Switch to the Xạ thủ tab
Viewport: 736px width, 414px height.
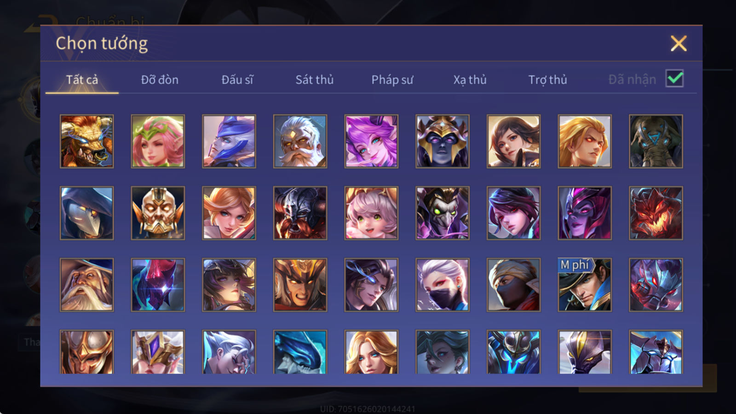click(470, 80)
